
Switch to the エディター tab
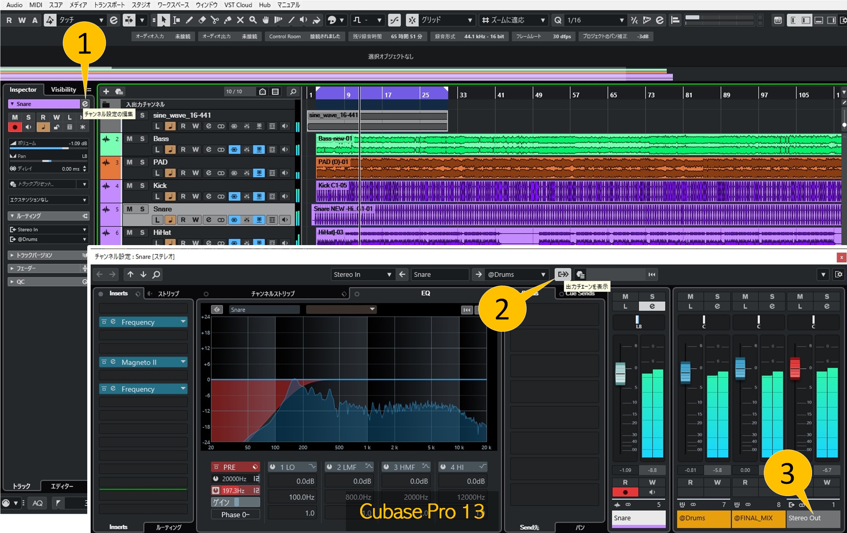click(62, 486)
